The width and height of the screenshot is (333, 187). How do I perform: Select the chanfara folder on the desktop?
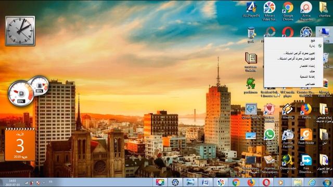click(x=324, y=9)
